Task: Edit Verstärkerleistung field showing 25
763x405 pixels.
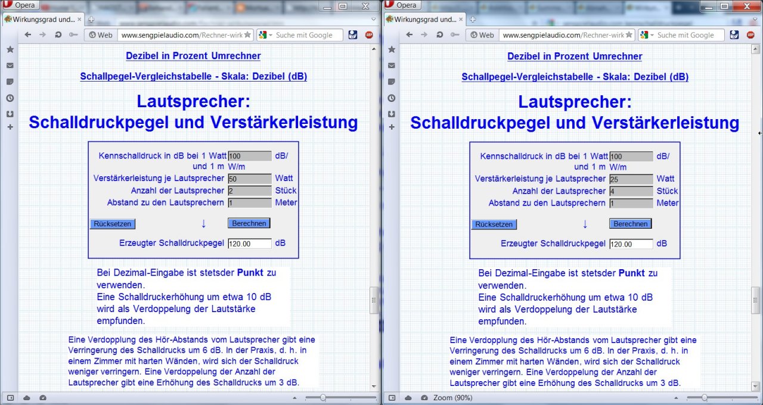Action: tap(631, 179)
